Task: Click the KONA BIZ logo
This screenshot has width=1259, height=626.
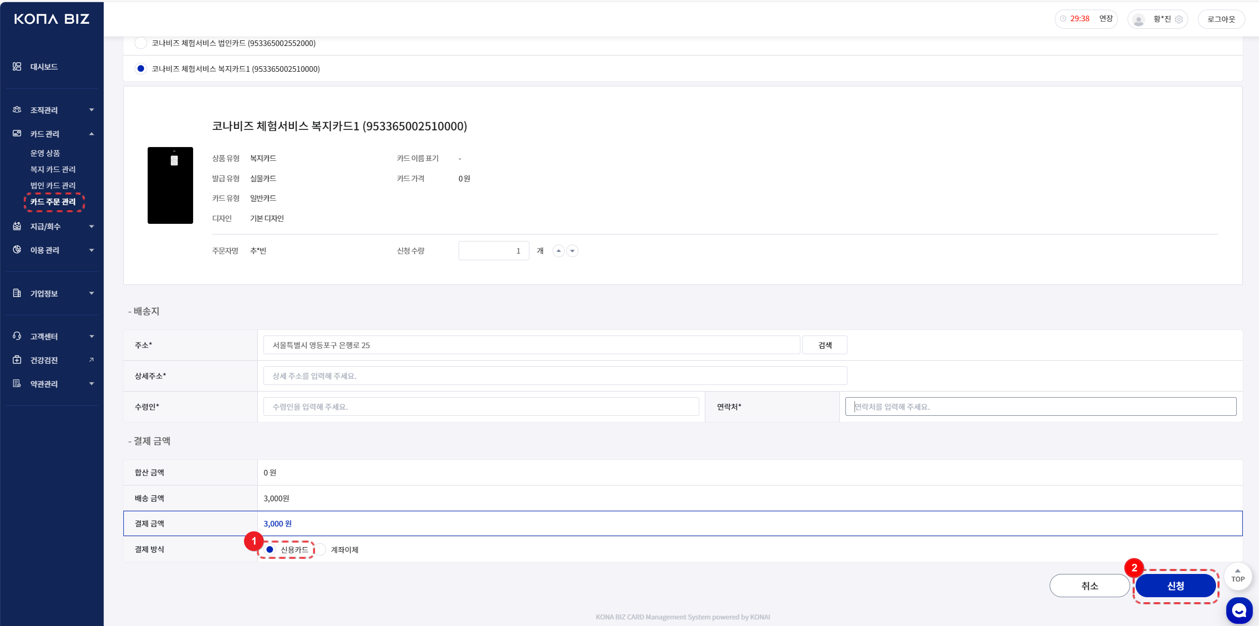Action: 52,19
